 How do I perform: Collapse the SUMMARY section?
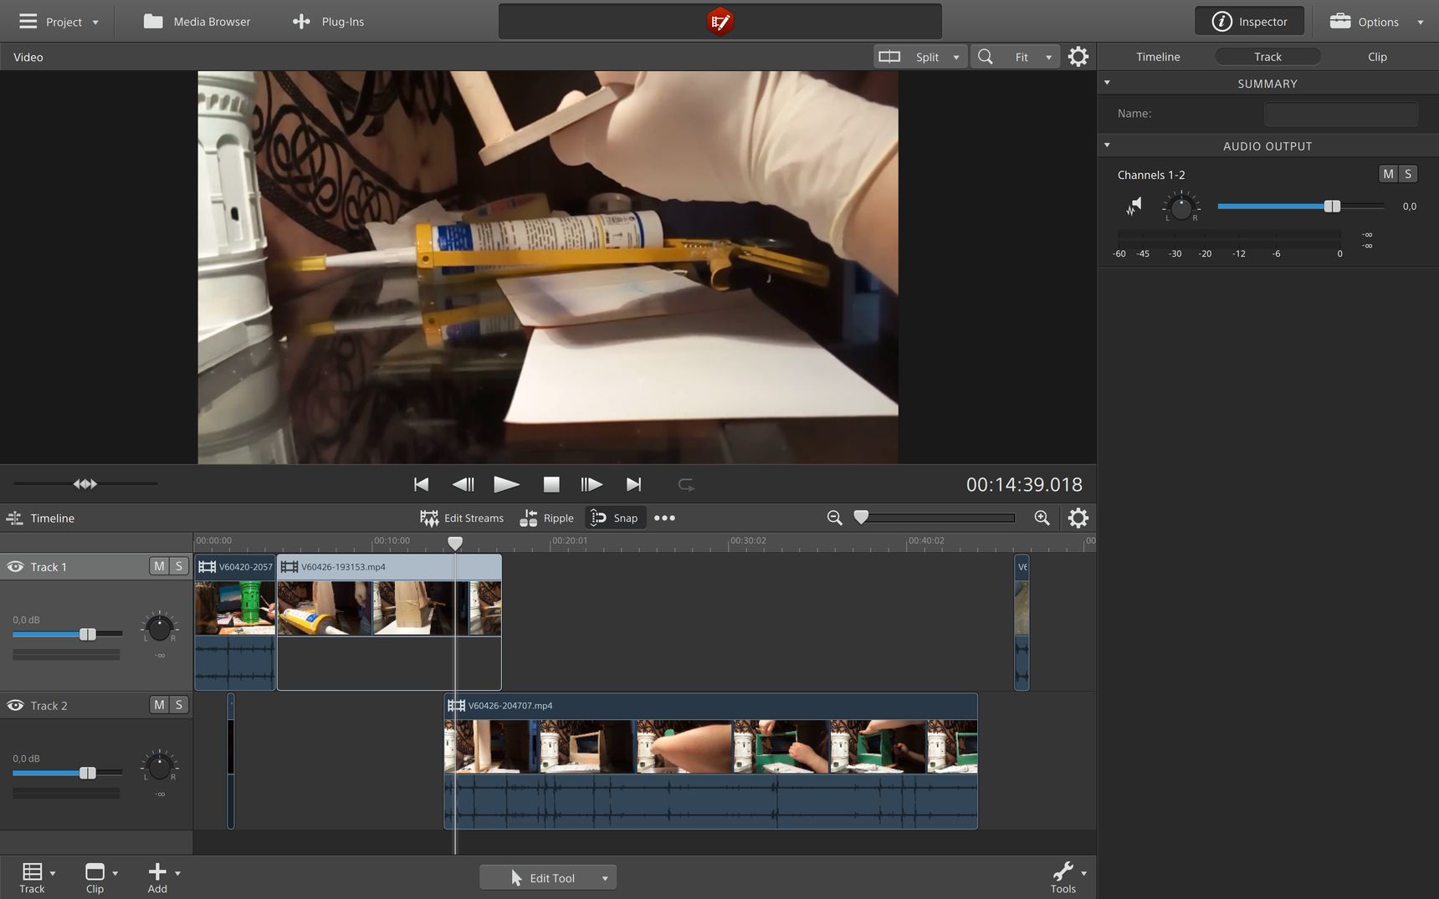click(x=1107, y=83)
